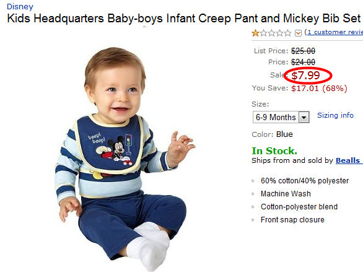Open the Disney brand link
Image resolution: width=363 pixels, height=275 pixels.
click(20, 6)
